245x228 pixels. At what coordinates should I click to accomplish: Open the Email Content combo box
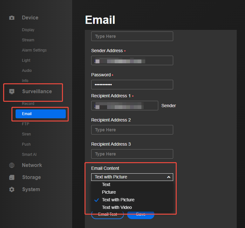point(132,177)
